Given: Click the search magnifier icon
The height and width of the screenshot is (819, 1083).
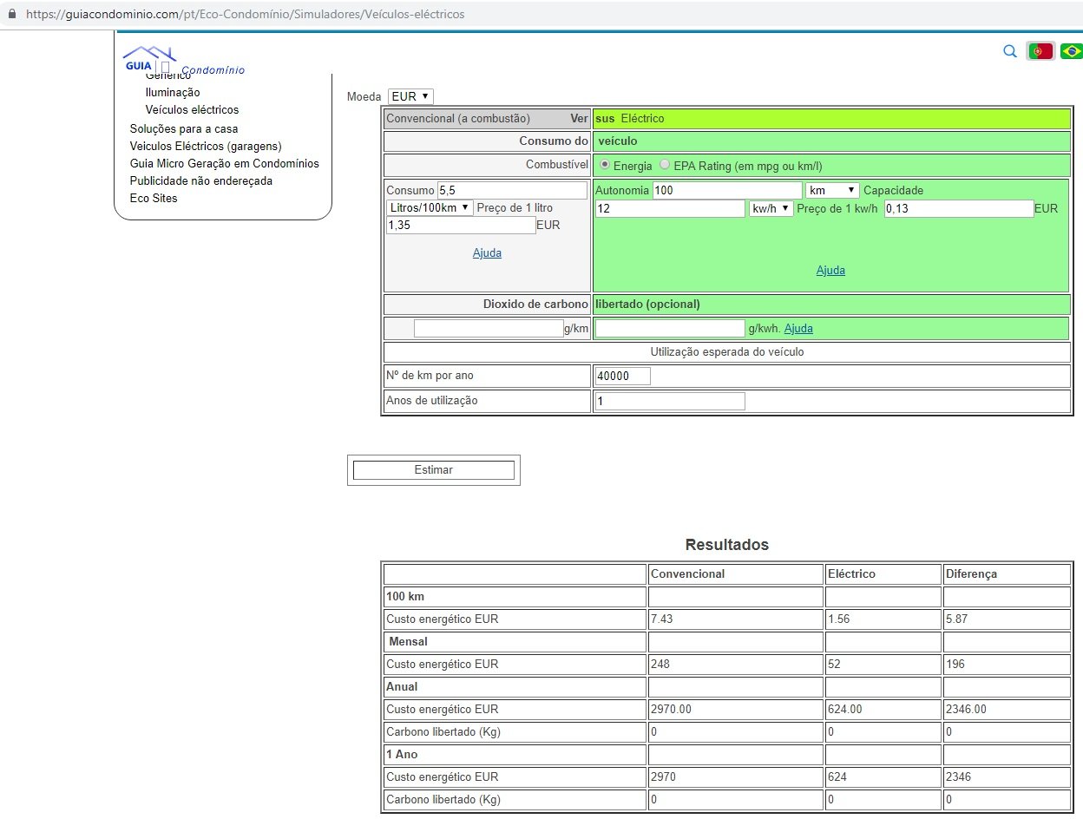Looking at the screenshot, I should pyautogui.click(x=1009, y=51).
